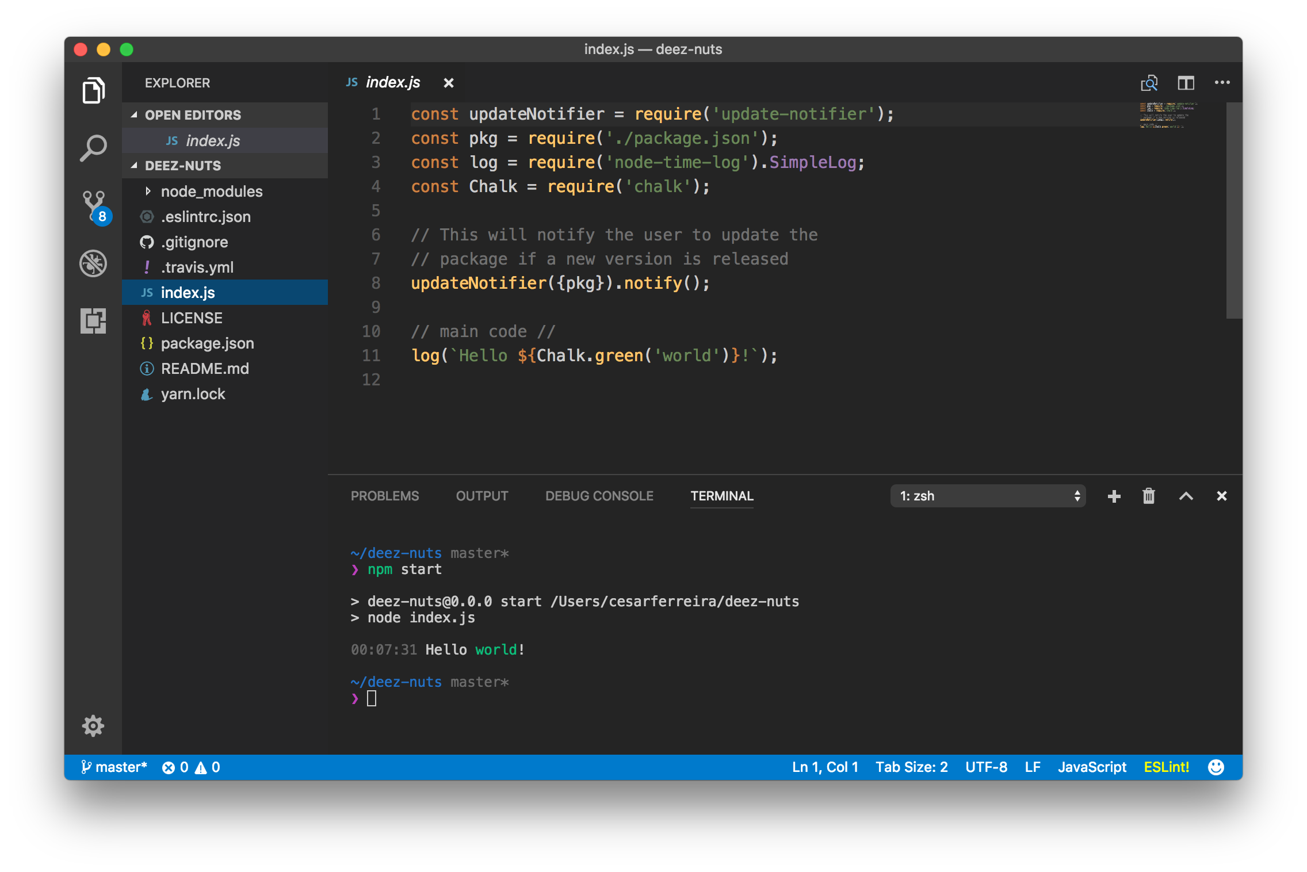Switch to the PROBLEMS tab

click(385, 496)
